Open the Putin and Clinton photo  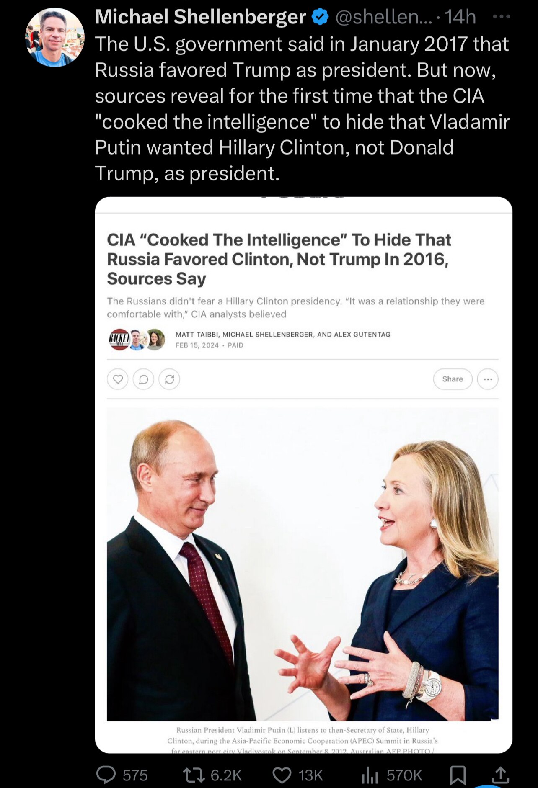pyautogui.click(x=303, y=564)
